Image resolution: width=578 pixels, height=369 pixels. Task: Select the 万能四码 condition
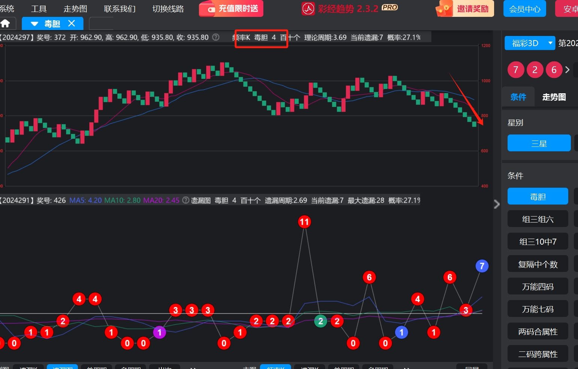click(x=538, y=287)
